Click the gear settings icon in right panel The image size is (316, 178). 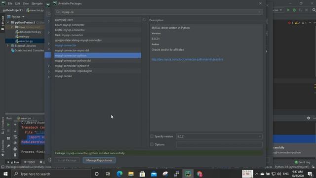point(308,118)
